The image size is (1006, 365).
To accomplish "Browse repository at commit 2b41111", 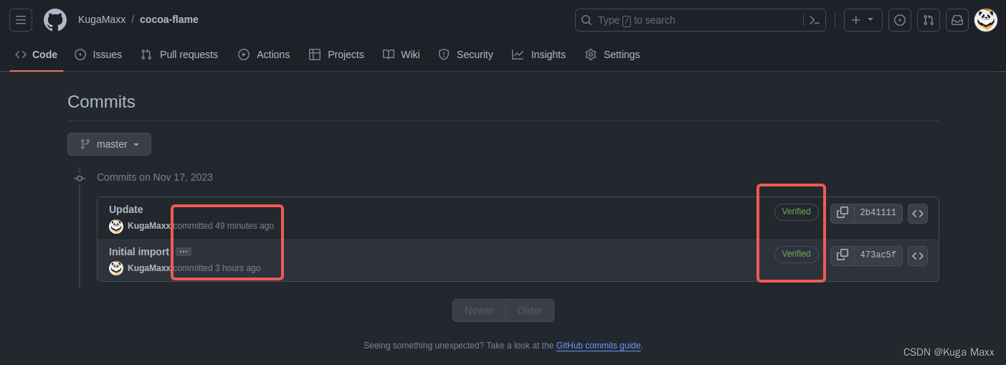I will (918, 213).
